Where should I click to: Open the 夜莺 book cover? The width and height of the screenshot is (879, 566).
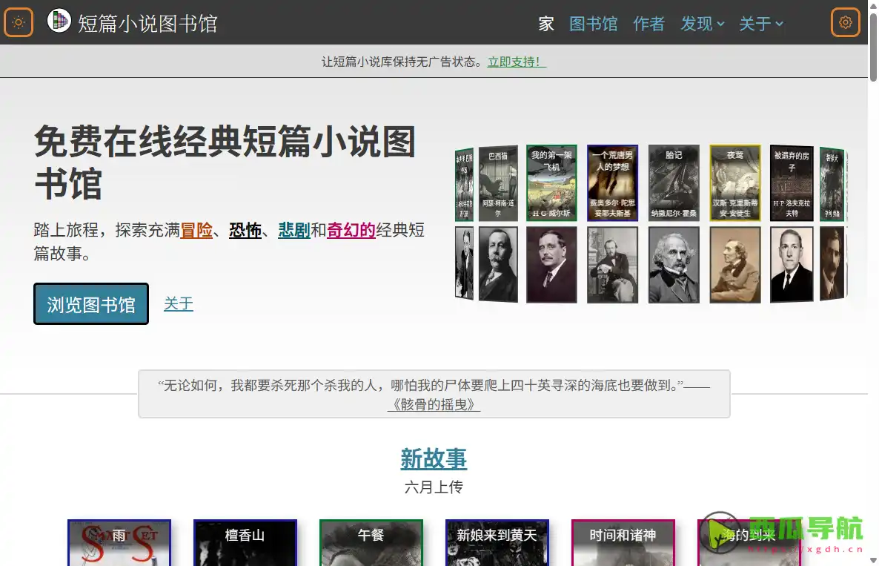(735, 182)
